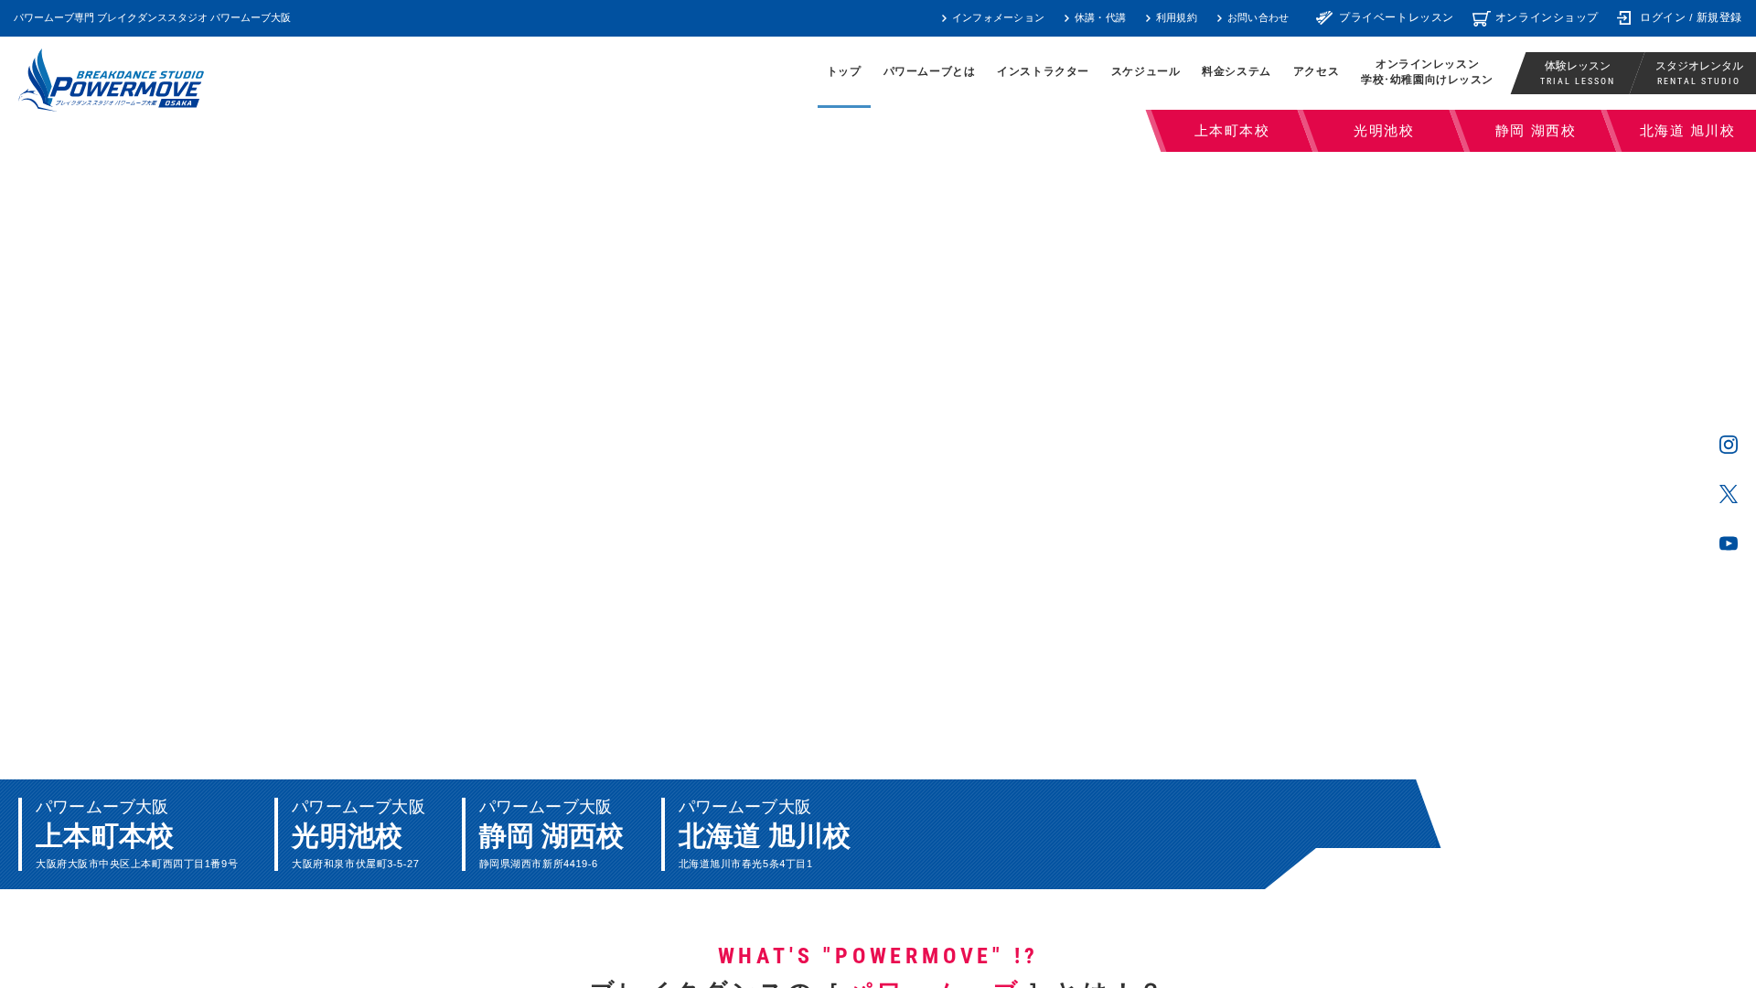Select the 料金システム menu item
This screenshot has width=1756, height=988.
[x=1236, y=72]
